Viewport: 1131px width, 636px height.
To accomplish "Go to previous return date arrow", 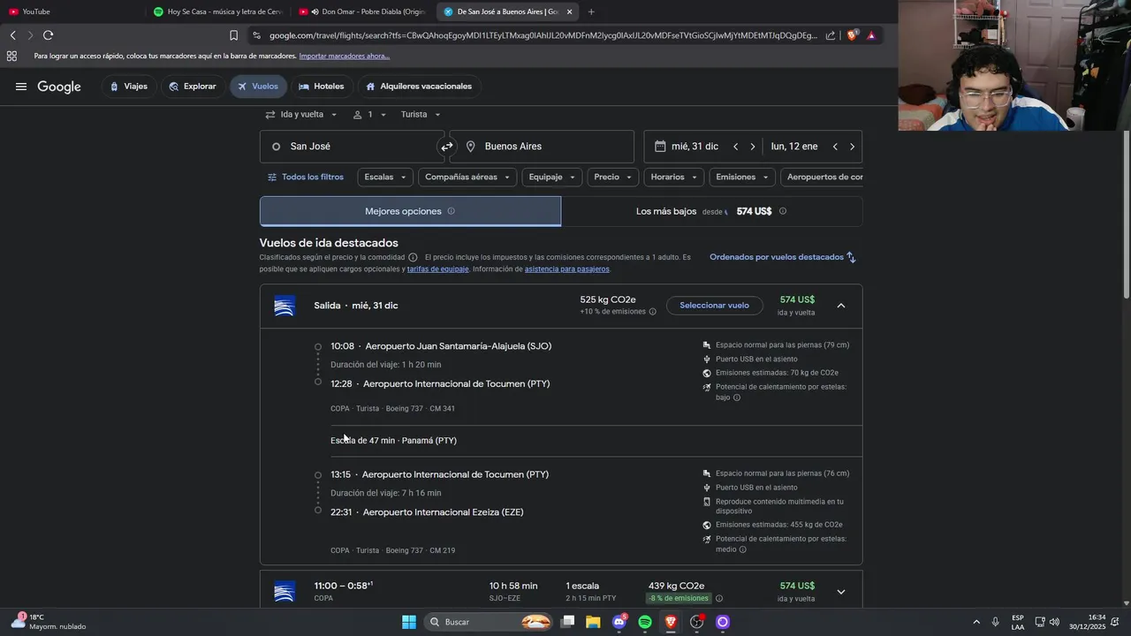I will pos(835,147).
